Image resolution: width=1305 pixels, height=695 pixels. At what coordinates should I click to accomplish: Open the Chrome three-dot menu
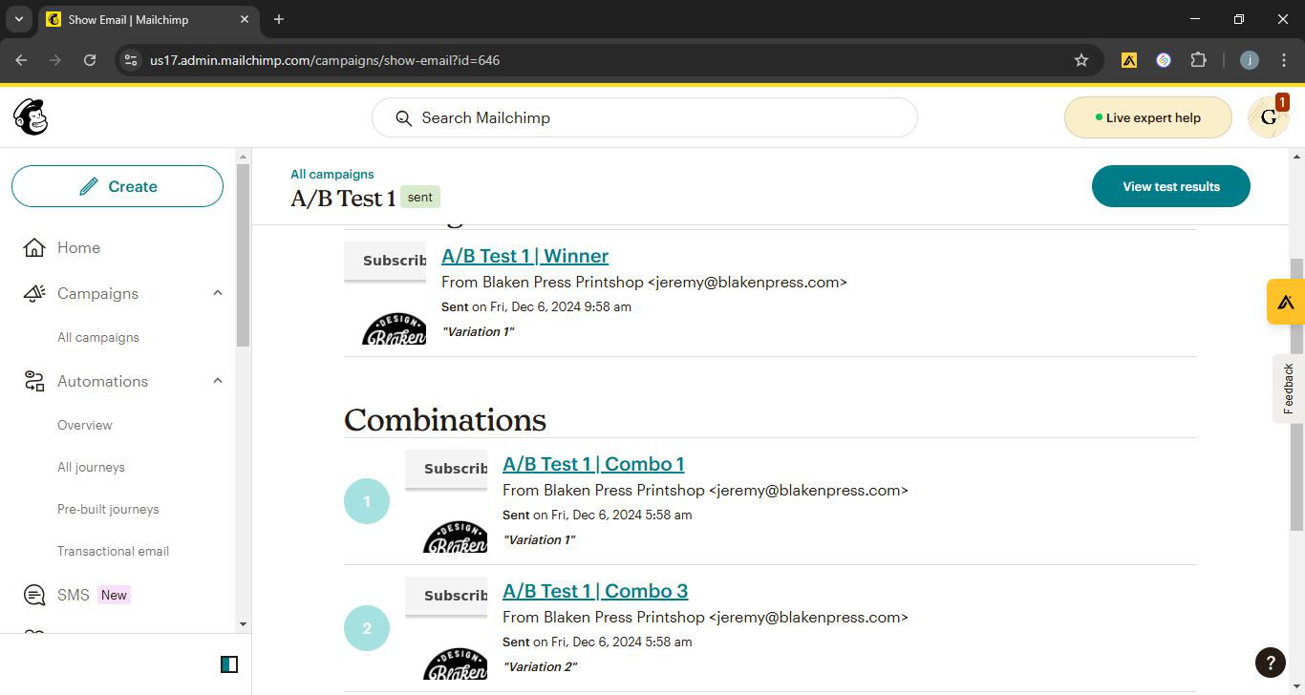point(1283,60)
